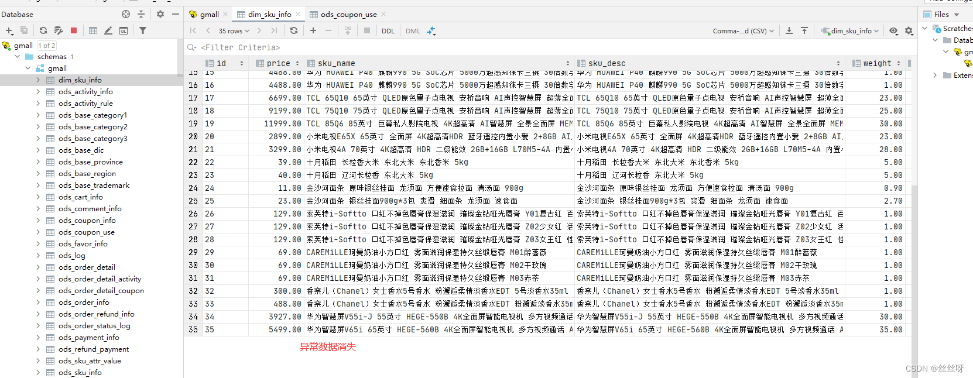Expand the Extensions folder in Files panel
This screenshot has width=973, height=378.
point(935,75)
